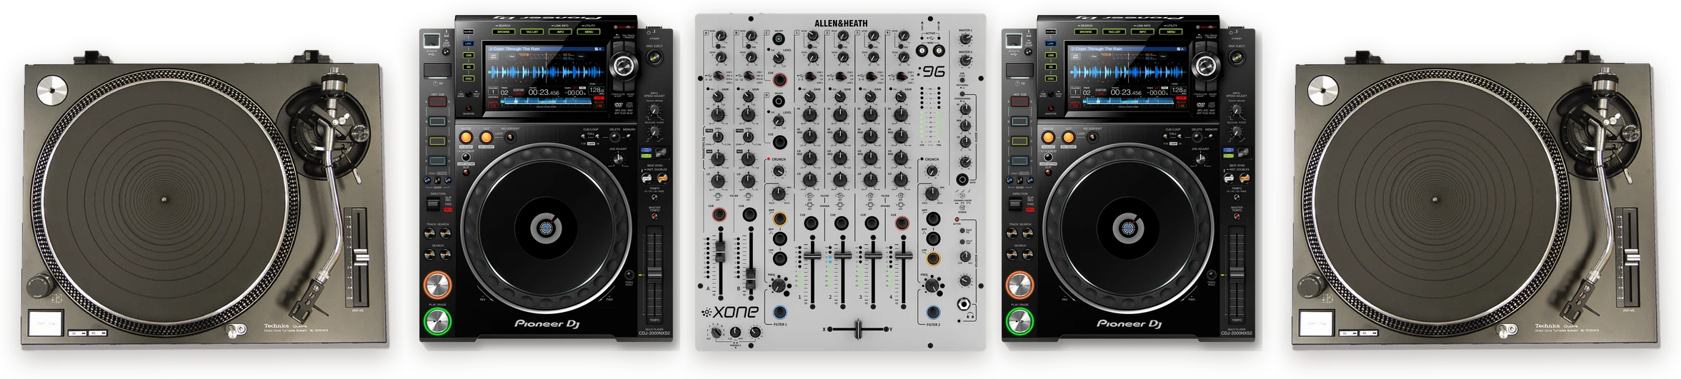Open the Menu button on left CDJ

pos(589,31)
